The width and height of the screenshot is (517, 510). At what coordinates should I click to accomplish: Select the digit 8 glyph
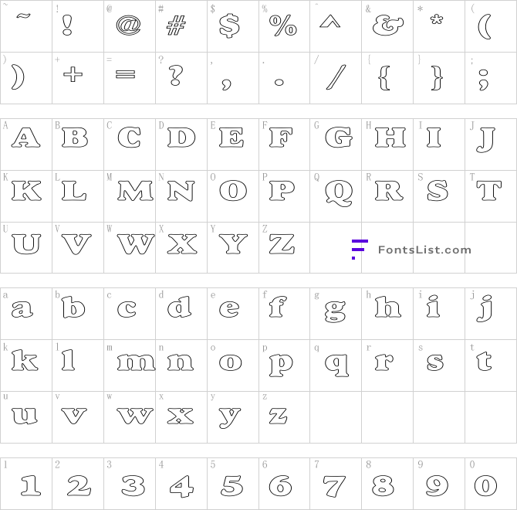[384, 486]
